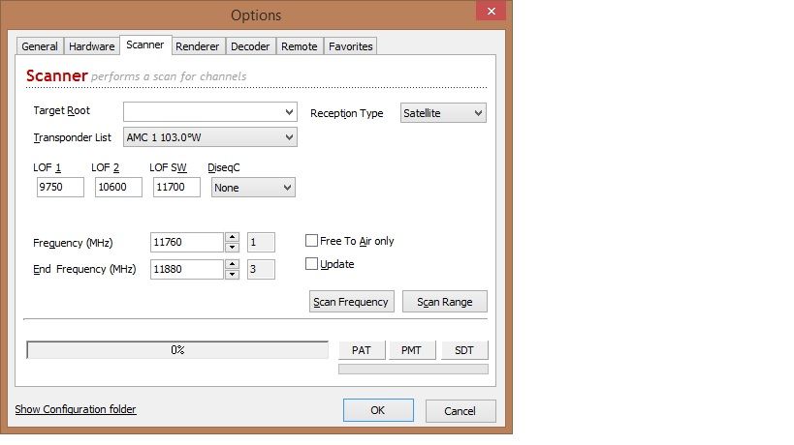Click the End Frequency (MHz) value field
Image resolution: width=794 pixels, height=445 pixels.
(x=187, y=269)
